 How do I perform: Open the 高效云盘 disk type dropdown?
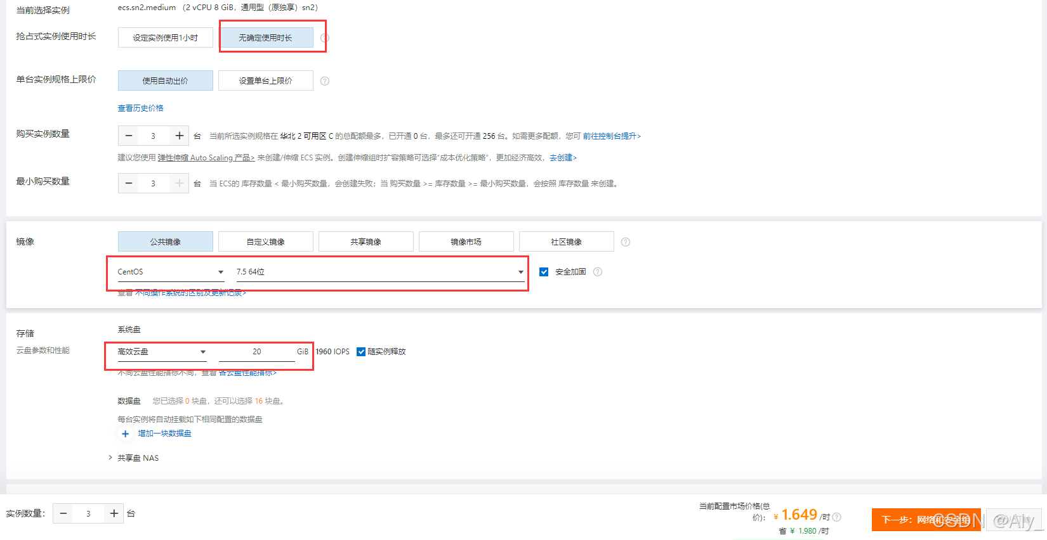click(x=162, y=352)
